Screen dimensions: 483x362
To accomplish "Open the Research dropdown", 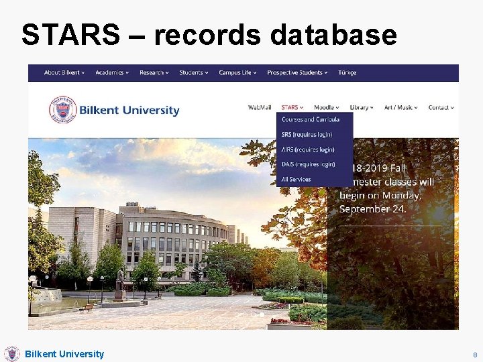I will (x=154, y=72).
